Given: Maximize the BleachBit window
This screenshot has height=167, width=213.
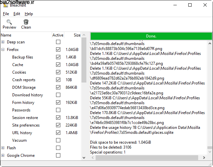Looking at the screenshot, I should point(190,5).
